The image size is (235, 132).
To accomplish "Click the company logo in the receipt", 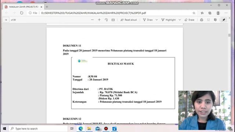I will point(82,61).
